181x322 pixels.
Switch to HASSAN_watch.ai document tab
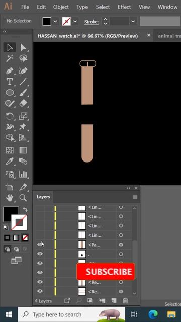[87, 36]
